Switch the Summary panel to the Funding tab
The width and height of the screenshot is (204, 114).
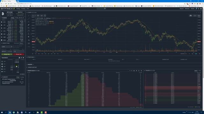tap(22, 77)
